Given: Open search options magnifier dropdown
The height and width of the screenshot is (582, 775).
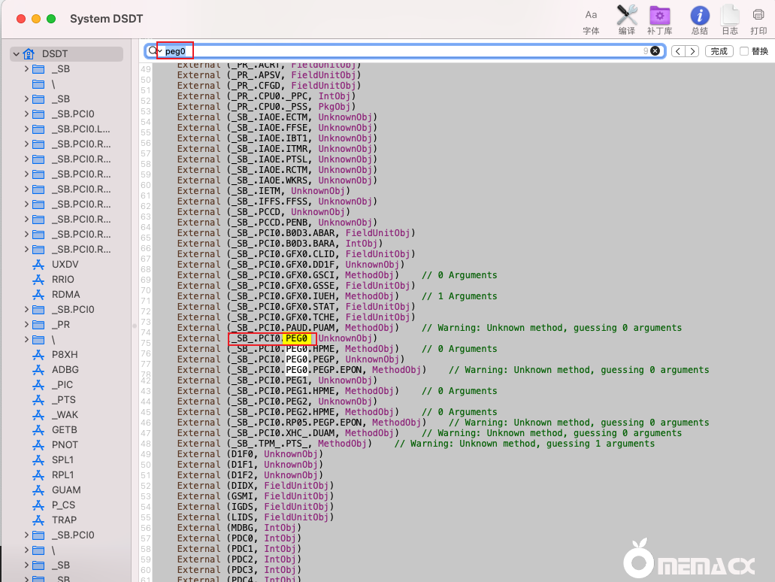Looking at the screenshot, I should (155, 51).
